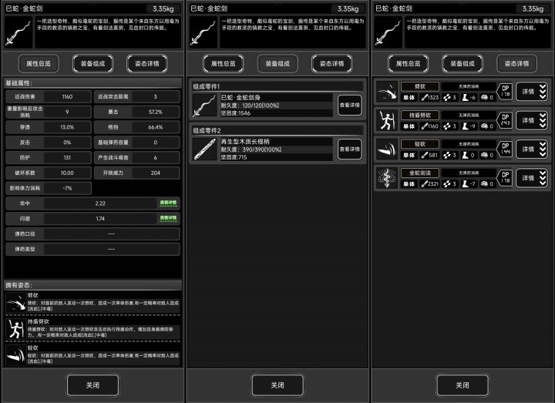555x403 pixels.
Task: Switch to 姿态详情 tab in middle panel
Action: point(331,64)
